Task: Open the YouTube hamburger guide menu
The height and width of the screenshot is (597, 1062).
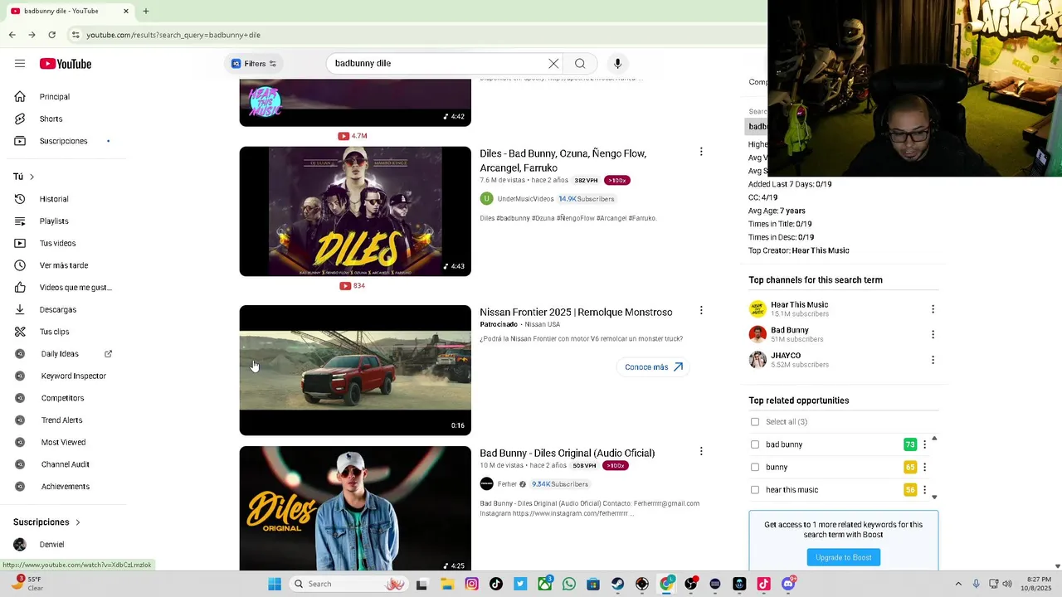Action: click(x=20, y=64)
